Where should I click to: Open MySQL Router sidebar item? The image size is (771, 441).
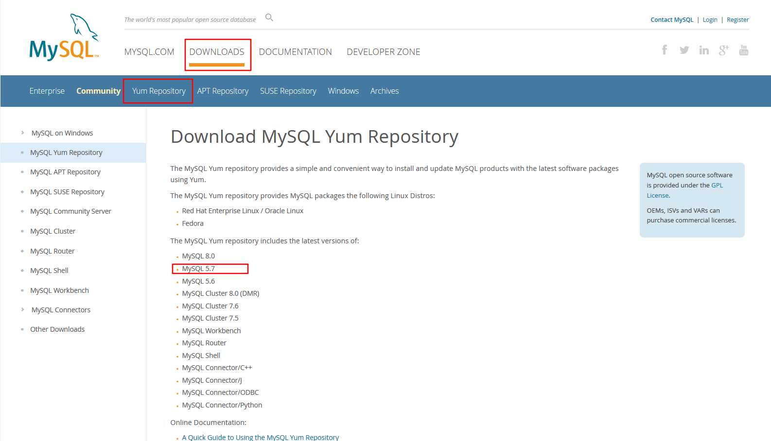click(x=52, y=251)
